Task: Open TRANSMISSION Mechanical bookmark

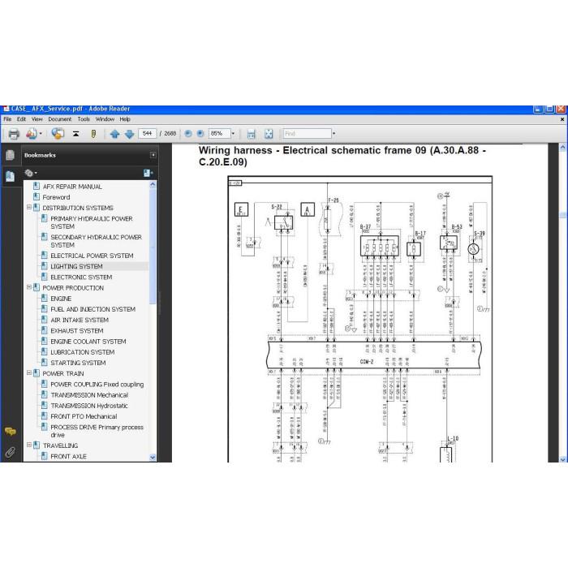Action: (89, 395)
